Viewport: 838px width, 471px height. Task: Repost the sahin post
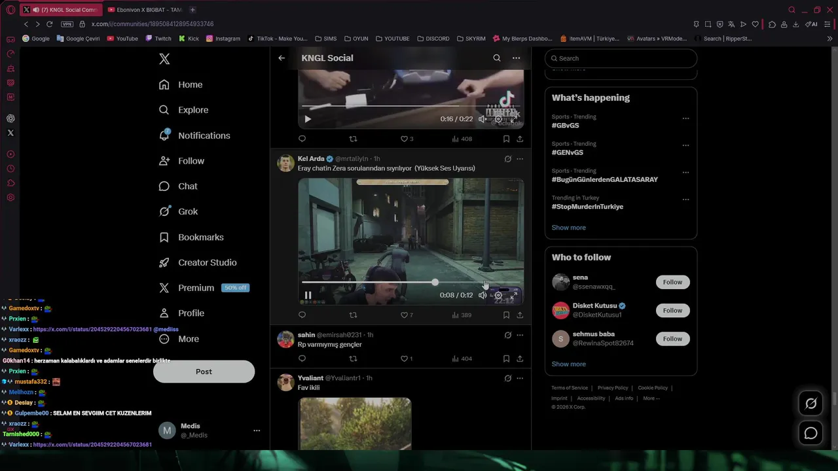click(x=354, y=358)
